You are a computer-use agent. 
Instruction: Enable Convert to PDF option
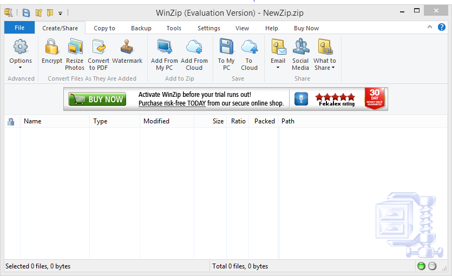99,47
